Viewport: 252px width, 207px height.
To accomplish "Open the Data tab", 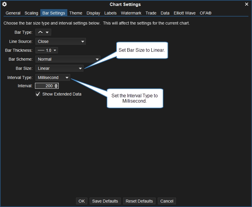I will point(165,13).
